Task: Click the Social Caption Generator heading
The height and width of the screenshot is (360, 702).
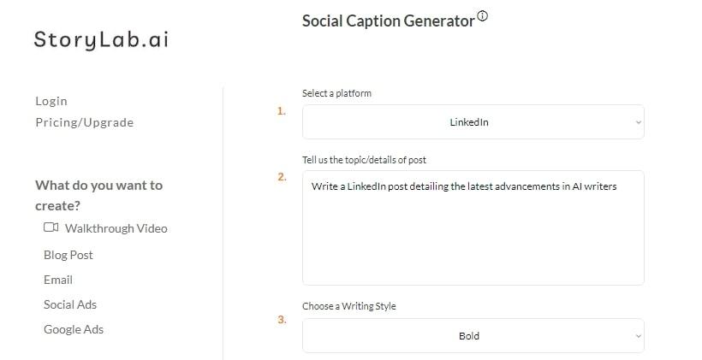Action: 388,21
